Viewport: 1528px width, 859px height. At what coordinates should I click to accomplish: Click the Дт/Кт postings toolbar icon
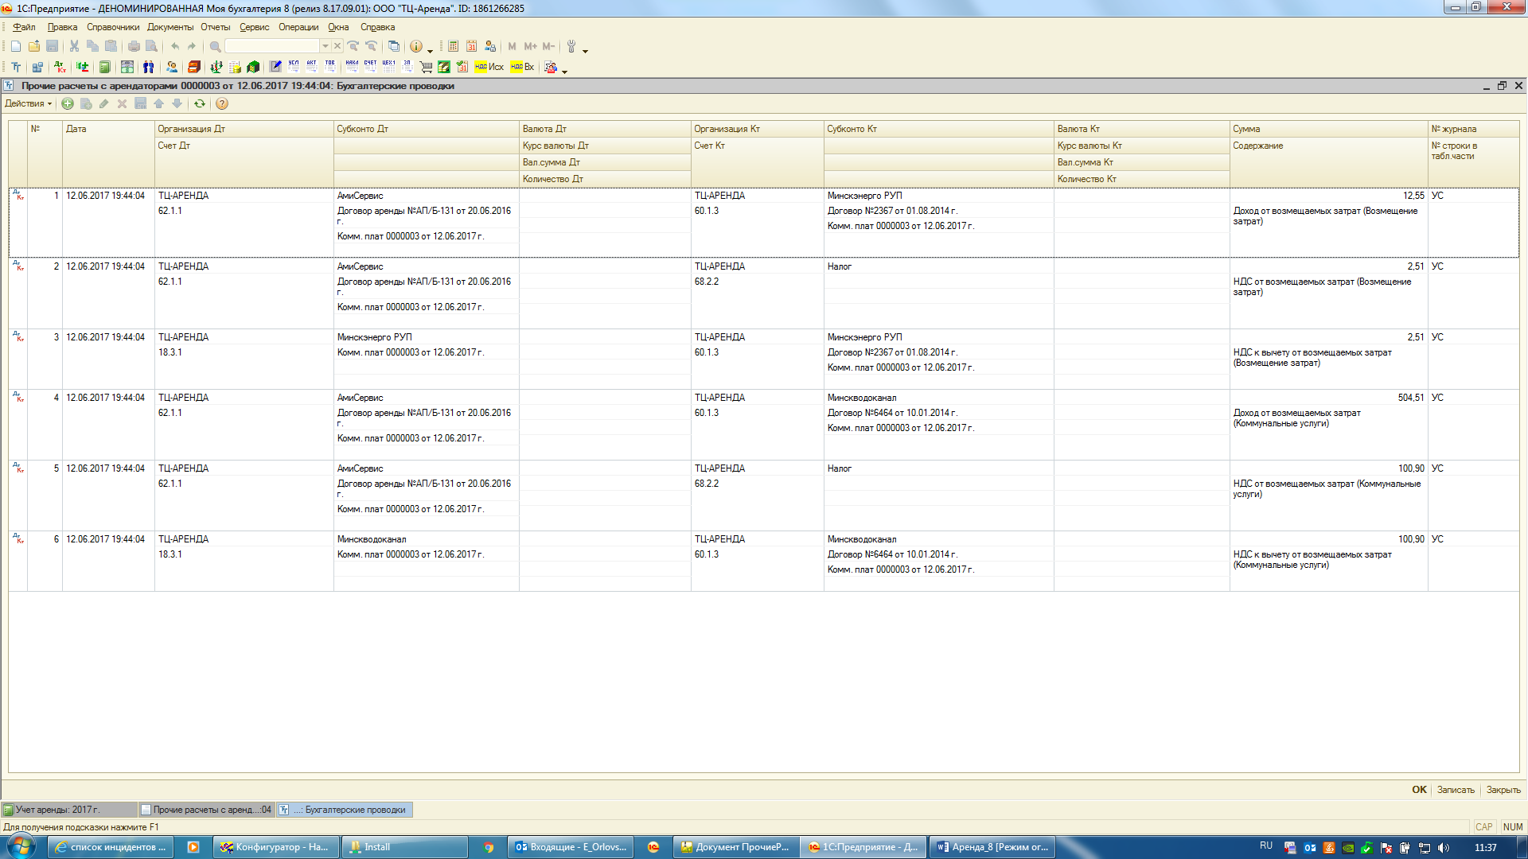coord(60,67)
